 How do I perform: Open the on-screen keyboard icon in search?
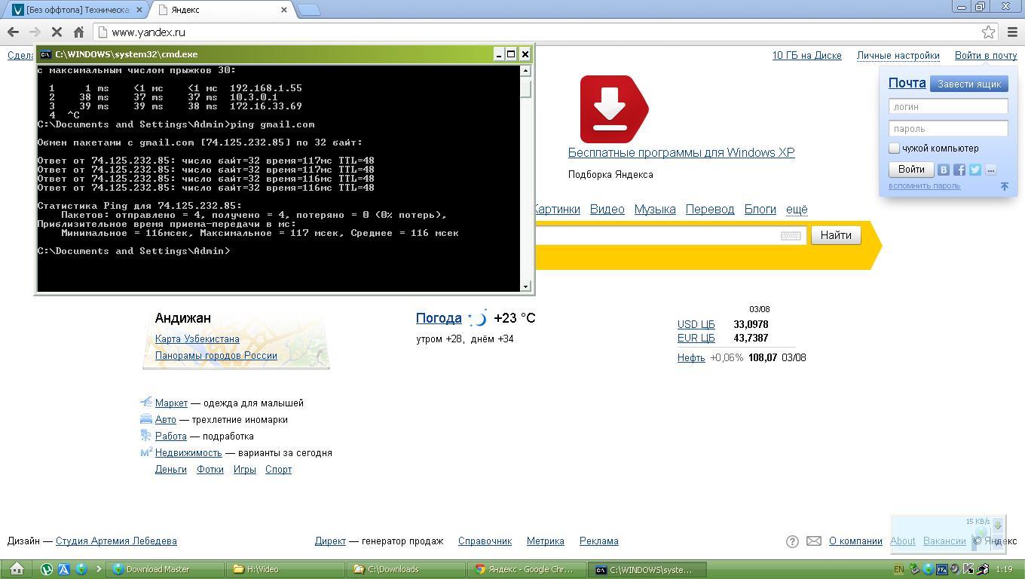tap(791, 235)
